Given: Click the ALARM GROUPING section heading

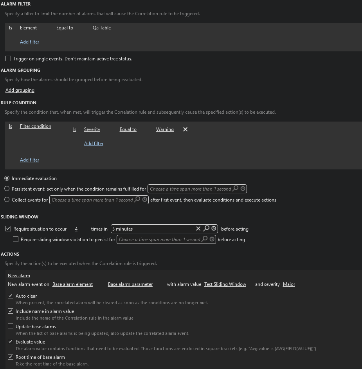Looking at the screenshot, I should tap(20, 70).
